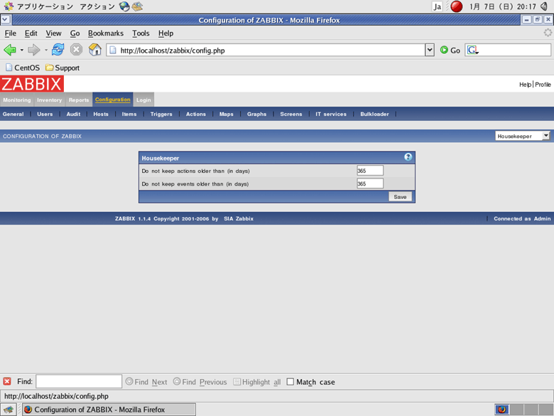This screenshot has height=416, width=554.
Task: Toggle the Highlight all option
Action: [237, 382]
